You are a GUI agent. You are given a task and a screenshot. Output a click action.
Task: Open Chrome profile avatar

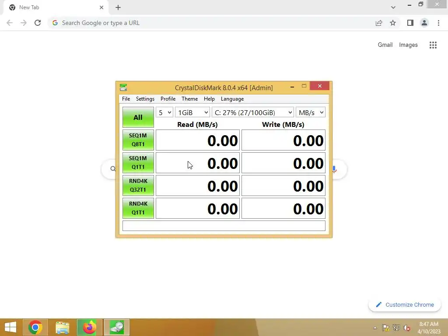[424, 23]
